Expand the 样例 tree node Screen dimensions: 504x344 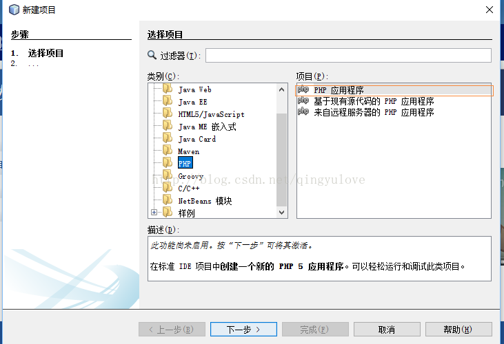click(154, 212)
